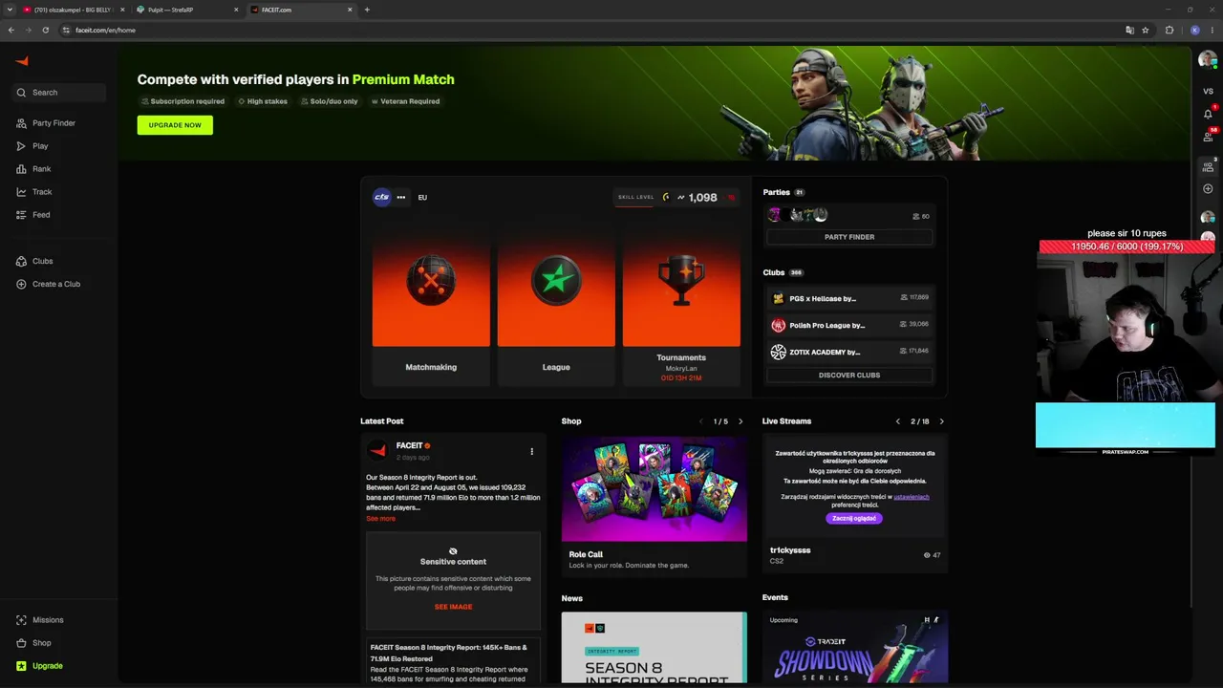
Task: Open the VS icon in right rail
Action: (x=1208, y=91)
